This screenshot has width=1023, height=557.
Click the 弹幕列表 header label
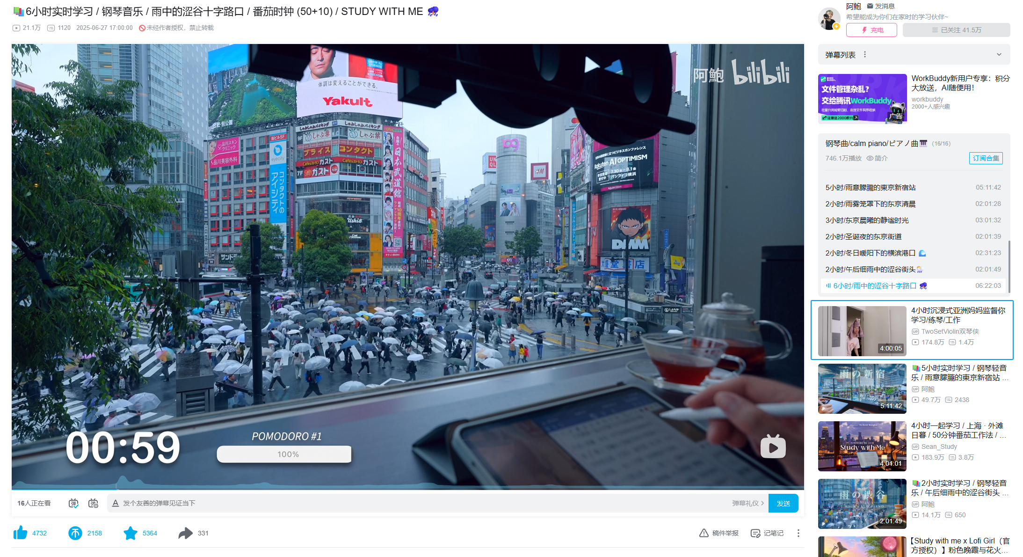pyautogui.click(x=840, y=55)
